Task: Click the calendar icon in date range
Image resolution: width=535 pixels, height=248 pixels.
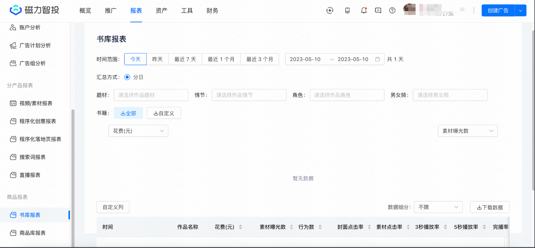Action: [x=378, y=59]
